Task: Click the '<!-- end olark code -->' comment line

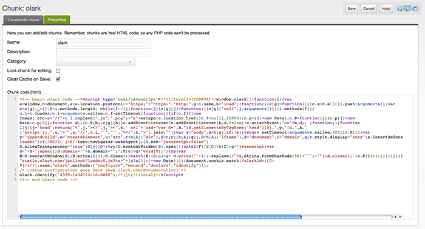Action: [48, 179]
